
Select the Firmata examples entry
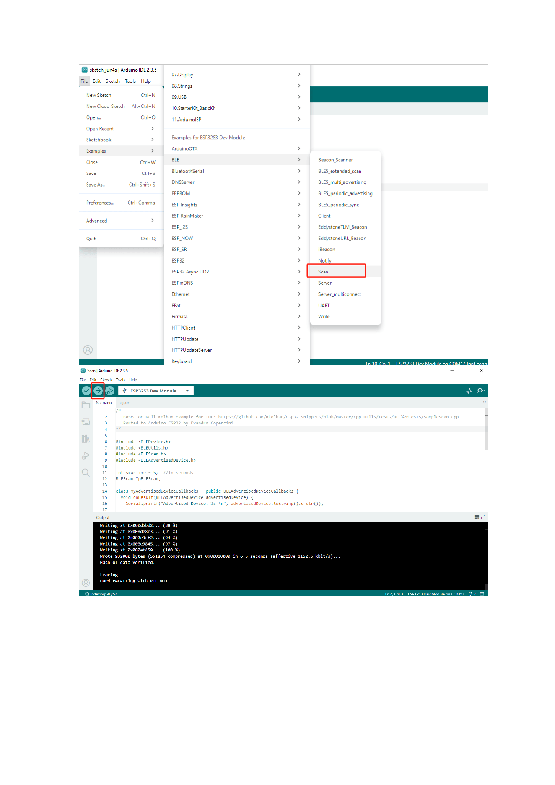(237, 317)
